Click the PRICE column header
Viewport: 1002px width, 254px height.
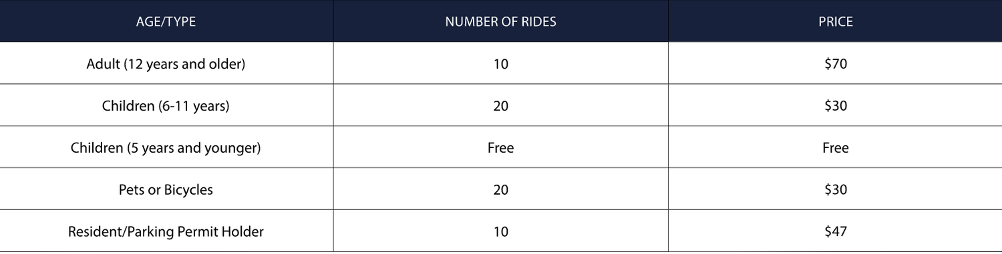coord(835,21)
